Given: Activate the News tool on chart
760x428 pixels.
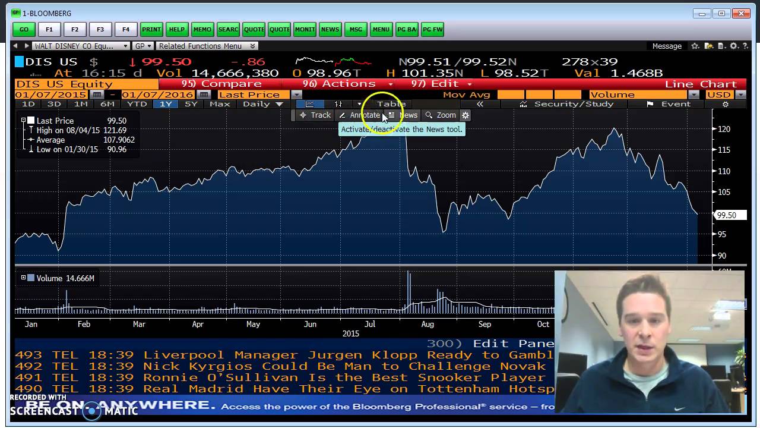Looking at the screenshot, I should 403,115.
